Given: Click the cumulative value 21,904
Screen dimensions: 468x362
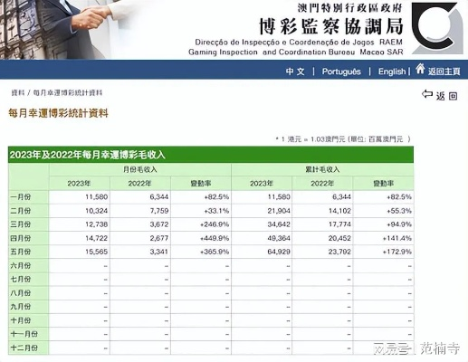Looking at the screenshot, I should [279, 211].
